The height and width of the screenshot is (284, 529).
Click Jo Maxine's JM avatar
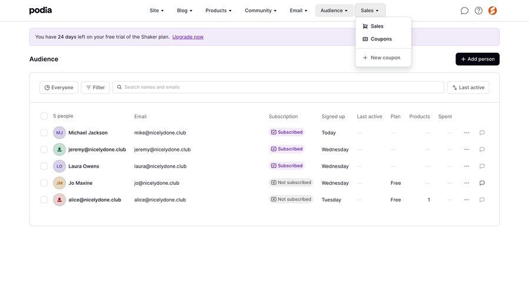point(59,183)
